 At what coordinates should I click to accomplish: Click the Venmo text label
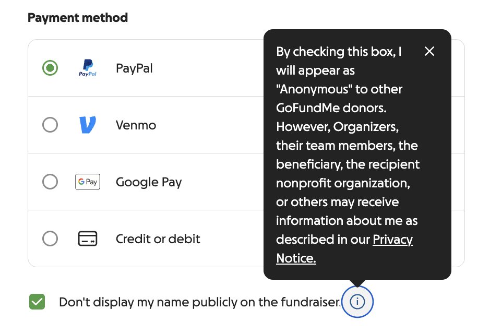point(136,125)
